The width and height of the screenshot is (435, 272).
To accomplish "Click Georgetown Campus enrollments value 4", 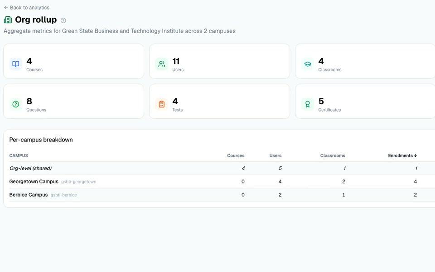I will [416, 181].
